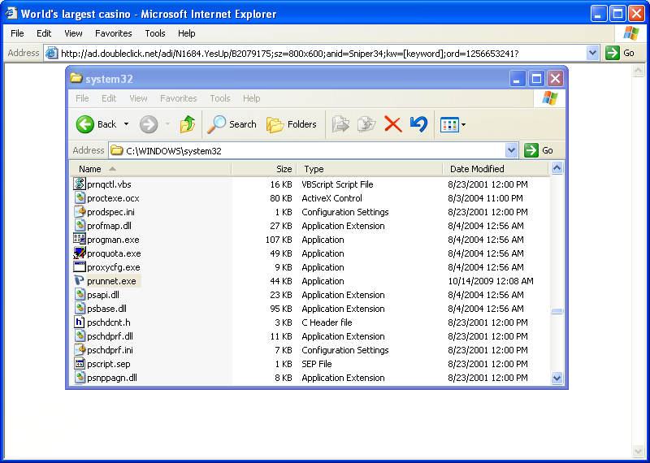Click file list scrollbar down arrow
650x463 pixels.
[557, 378]
